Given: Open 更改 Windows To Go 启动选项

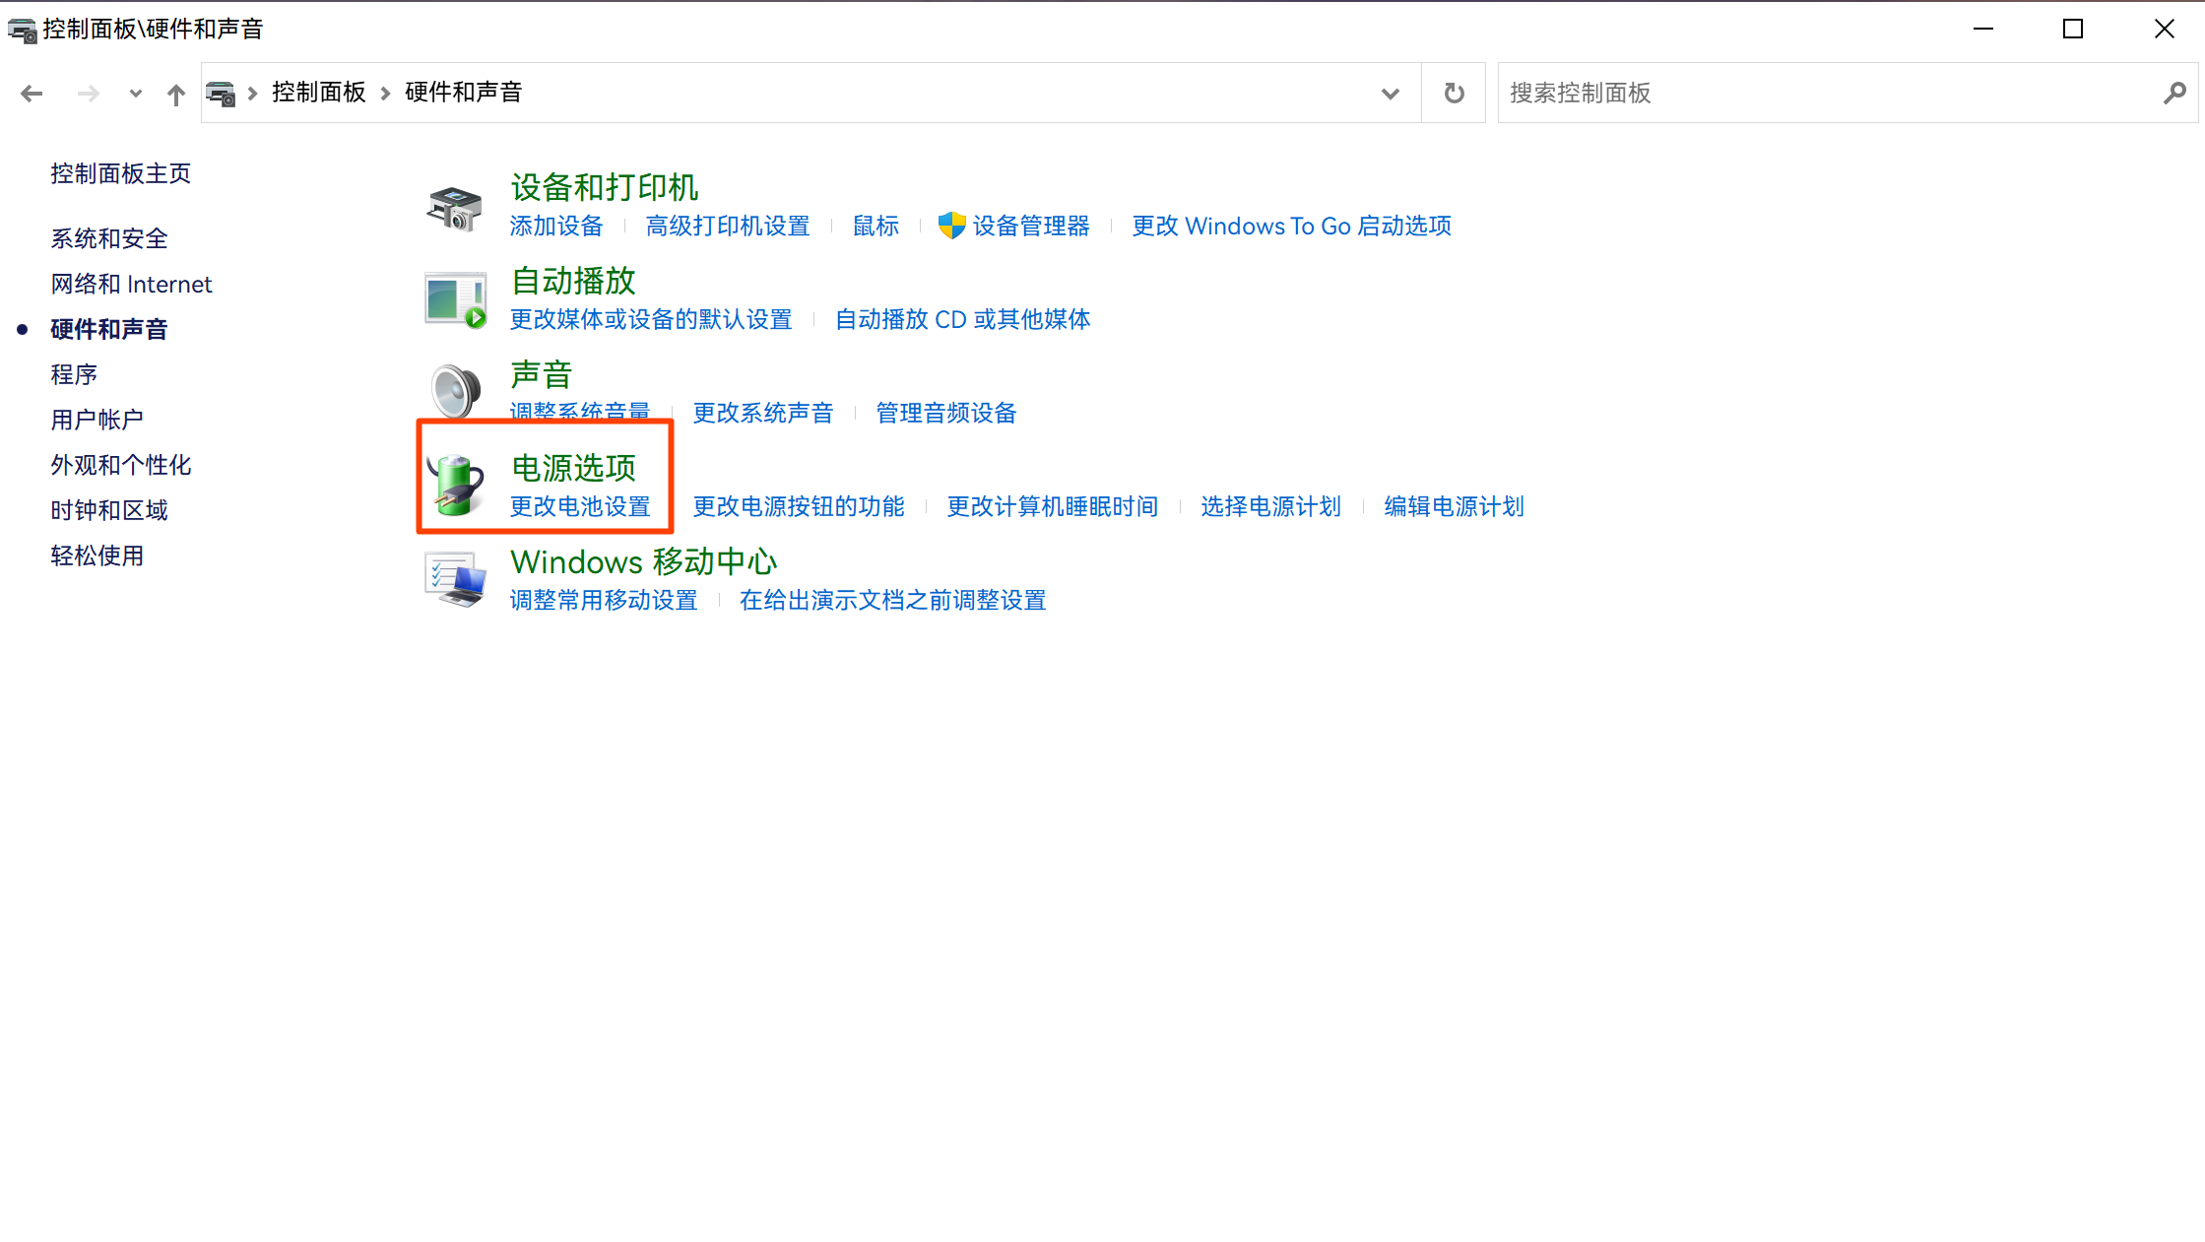Looking at the screenshot, I should pos(1291,226).
